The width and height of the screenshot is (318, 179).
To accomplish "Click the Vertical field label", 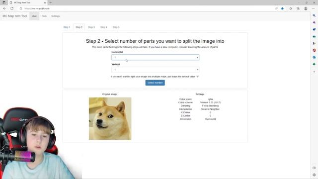I will [x=116, y=64].
